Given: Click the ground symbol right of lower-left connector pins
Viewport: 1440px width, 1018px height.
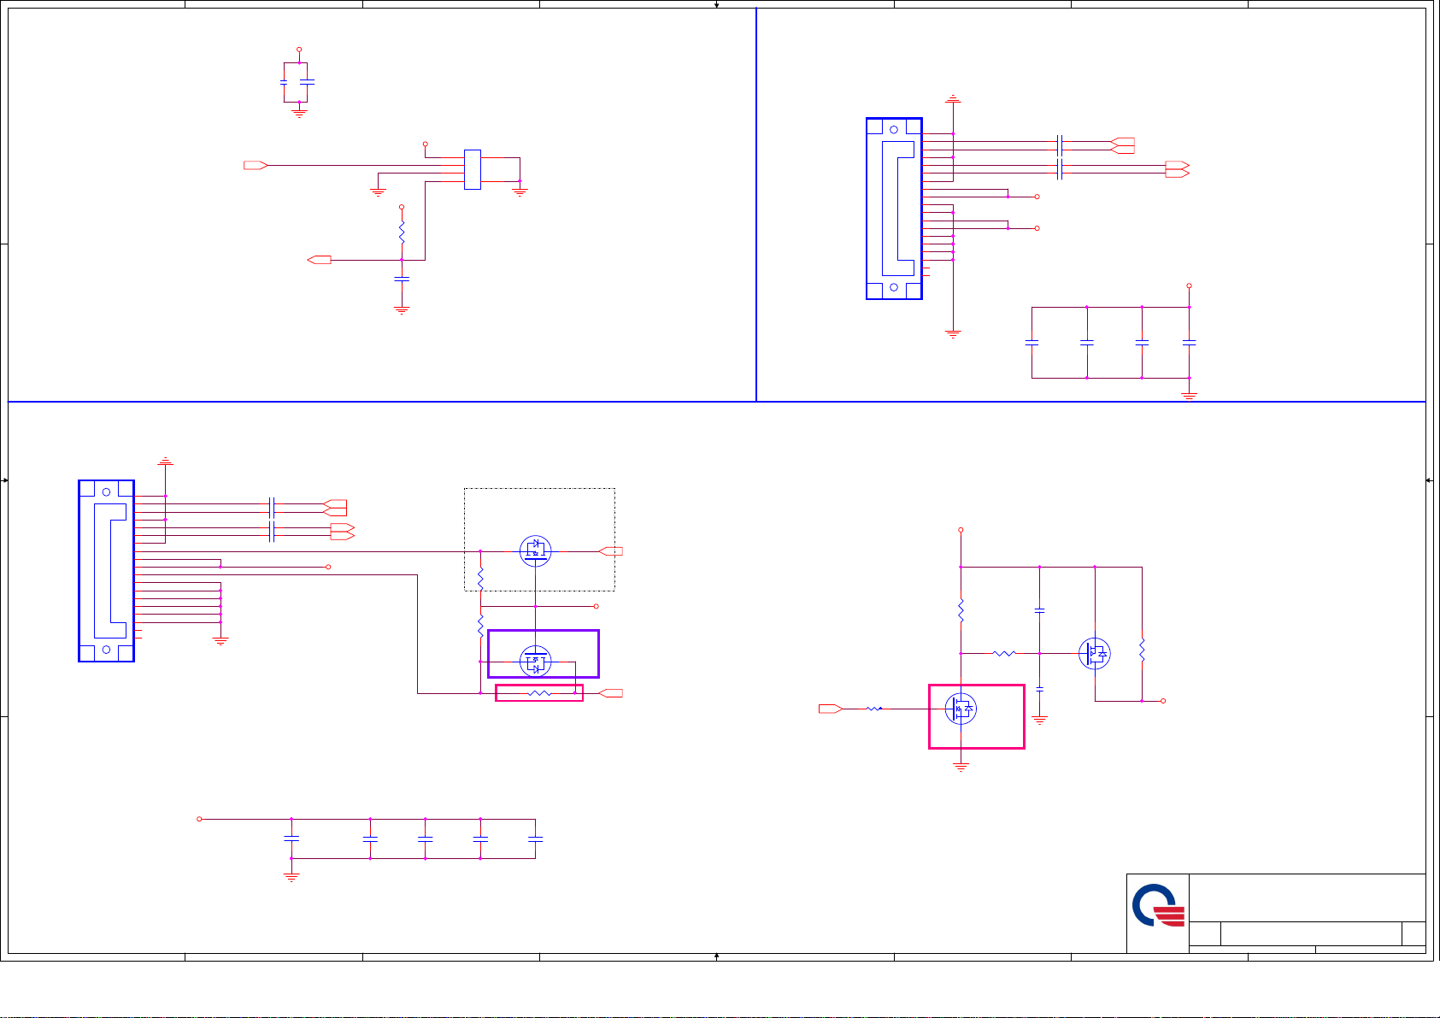Looking at the screenshot, I should click(x=220, y=641).
